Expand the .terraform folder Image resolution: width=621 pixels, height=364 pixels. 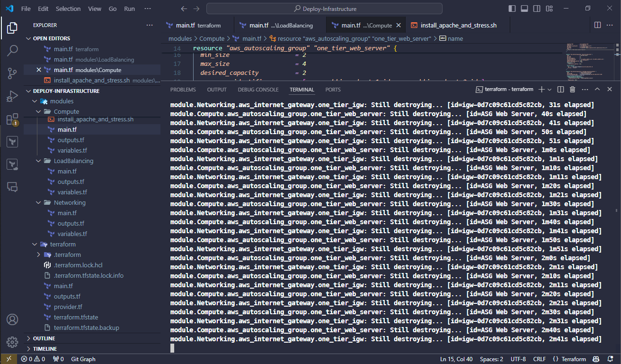coord(92,255)
